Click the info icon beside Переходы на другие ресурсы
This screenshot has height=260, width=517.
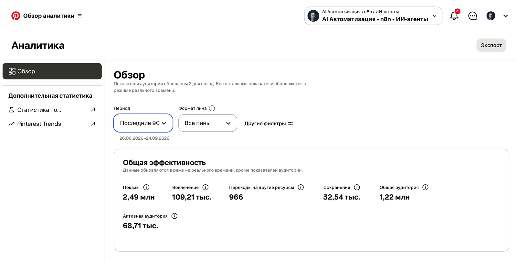click(x=301, y=187)
